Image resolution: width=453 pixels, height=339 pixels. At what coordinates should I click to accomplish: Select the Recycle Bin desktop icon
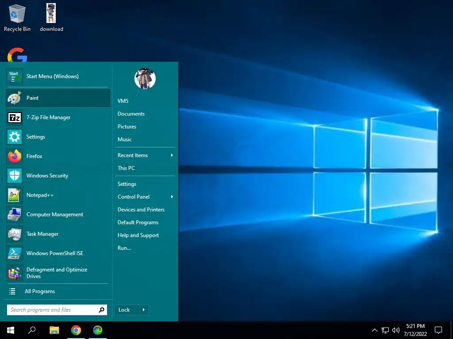(x=17, y=18)
